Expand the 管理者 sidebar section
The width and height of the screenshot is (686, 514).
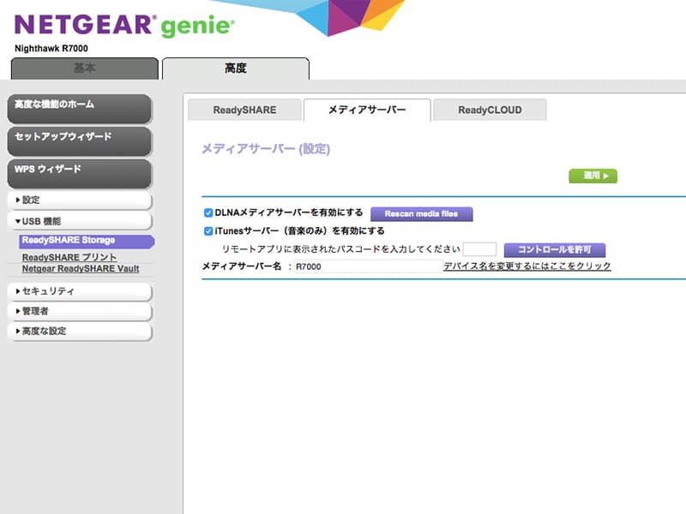point(79,311)
